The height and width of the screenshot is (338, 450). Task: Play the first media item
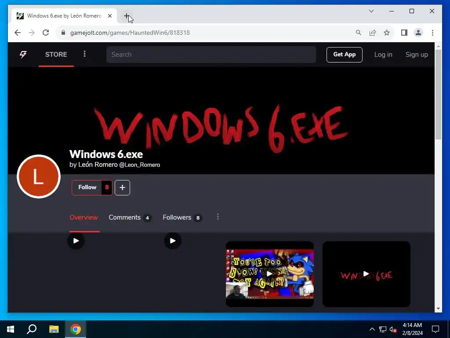click(x=76, y=241)
